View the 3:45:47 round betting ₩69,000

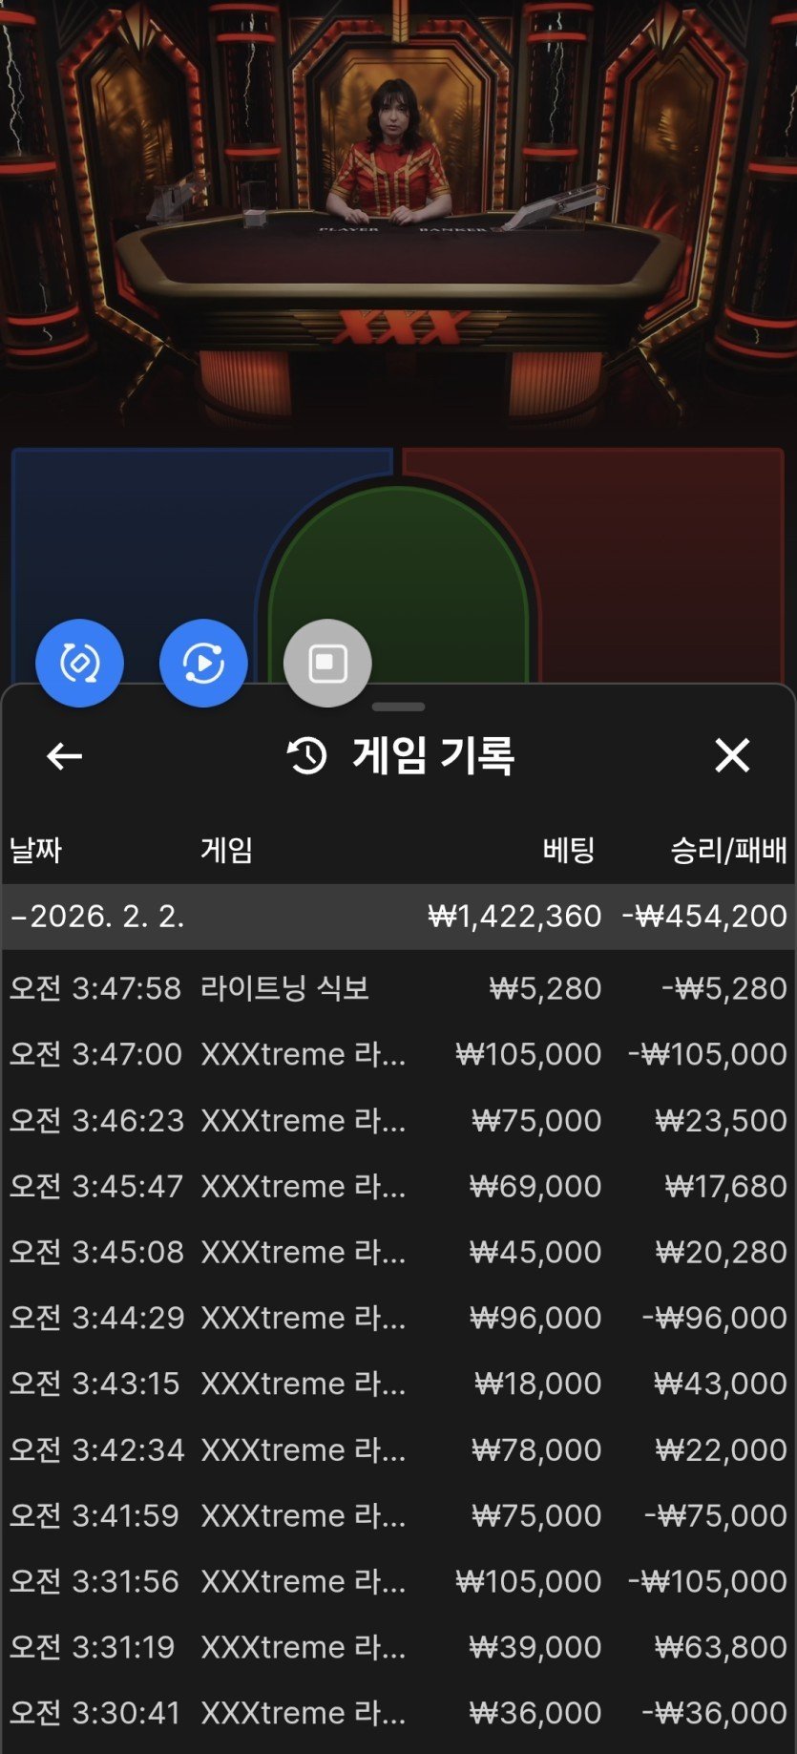(398, 1186)
